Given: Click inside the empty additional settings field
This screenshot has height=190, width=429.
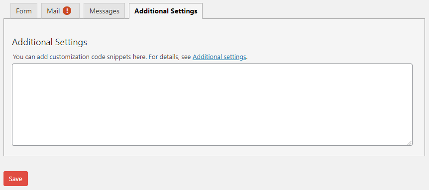Looking at the screenshot, I should tap(212, 105).
